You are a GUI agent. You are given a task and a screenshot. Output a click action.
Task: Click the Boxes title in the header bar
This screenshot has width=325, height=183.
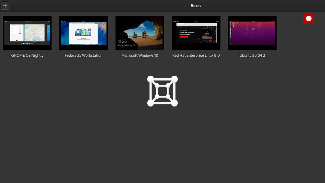point(196,5)
